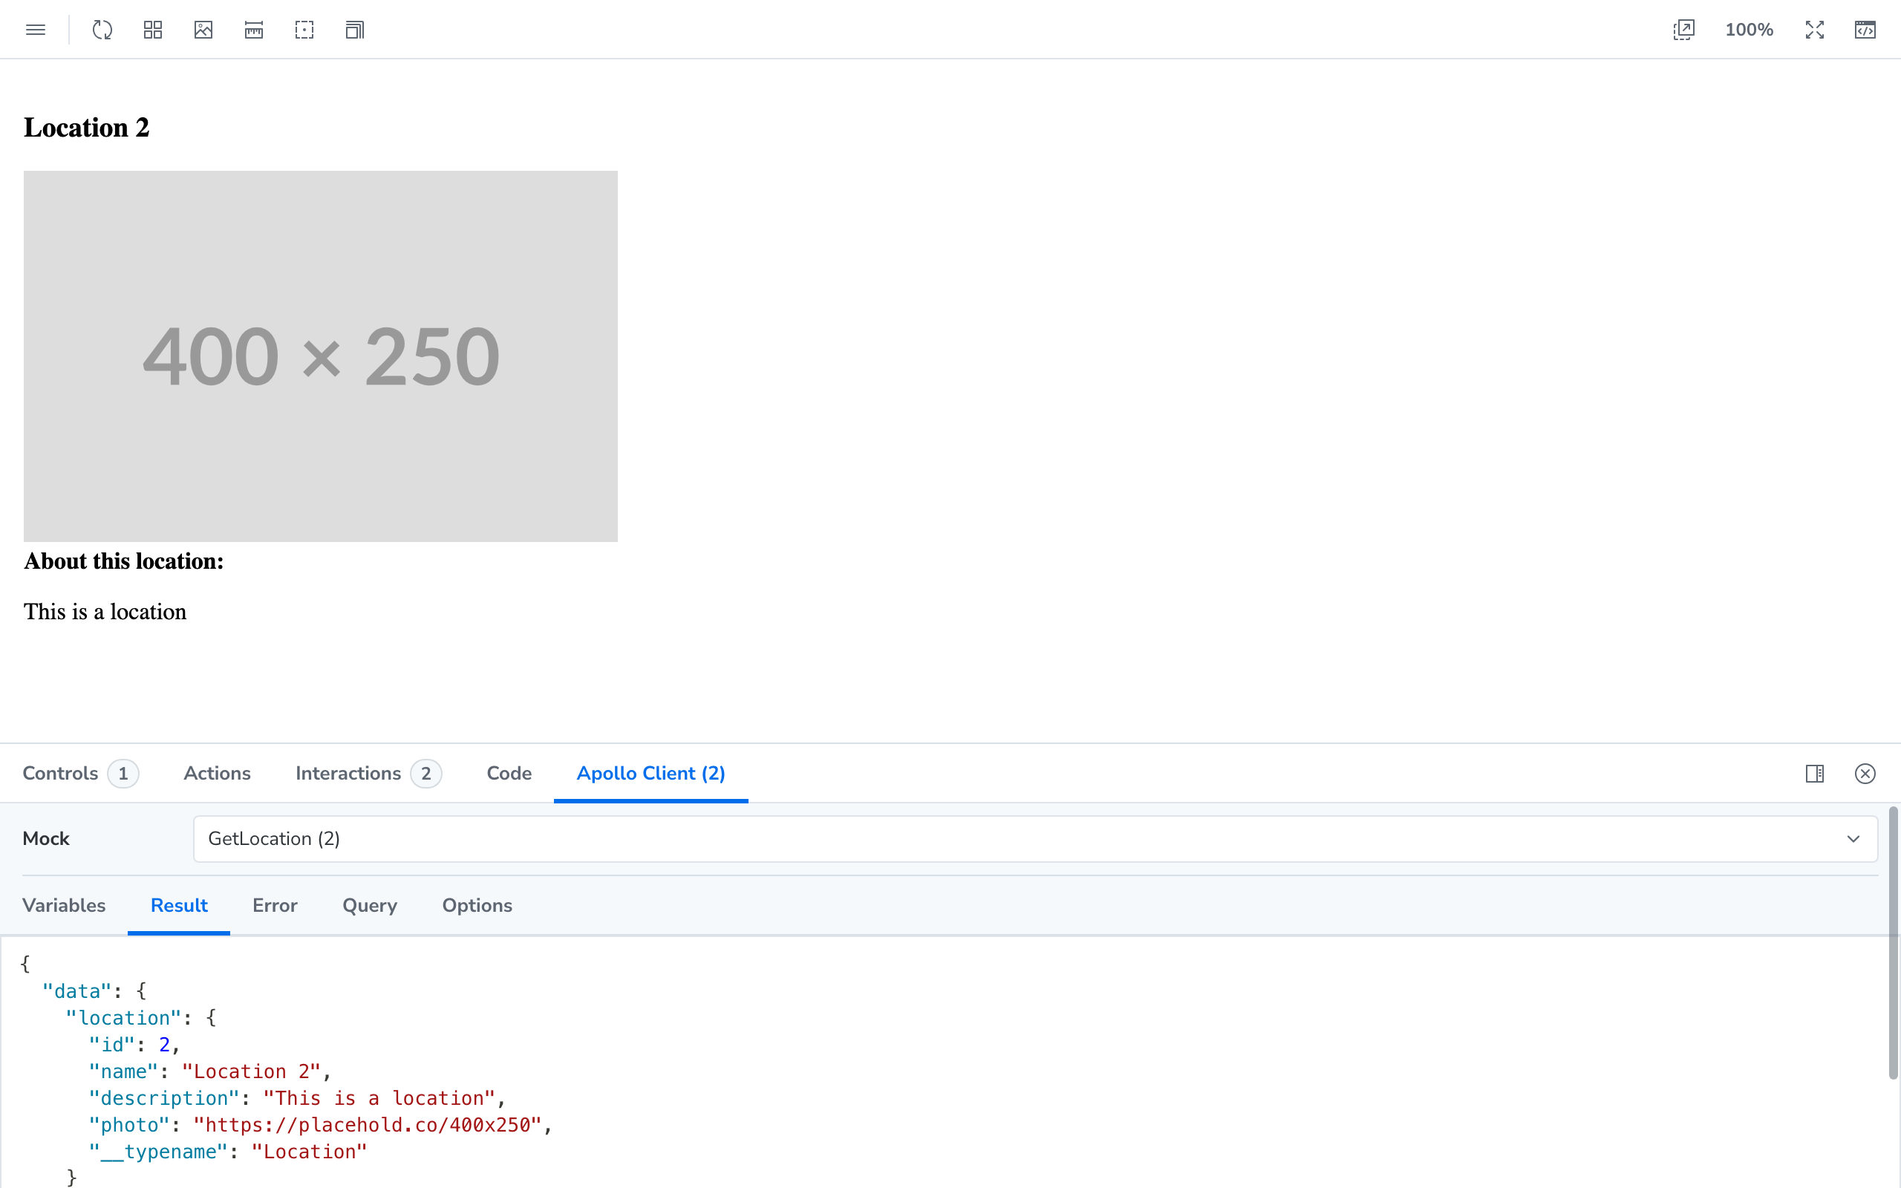Viewport: 1901px width, 1188px height.
Task: Open the background change icon
Action: coord(203,30)
